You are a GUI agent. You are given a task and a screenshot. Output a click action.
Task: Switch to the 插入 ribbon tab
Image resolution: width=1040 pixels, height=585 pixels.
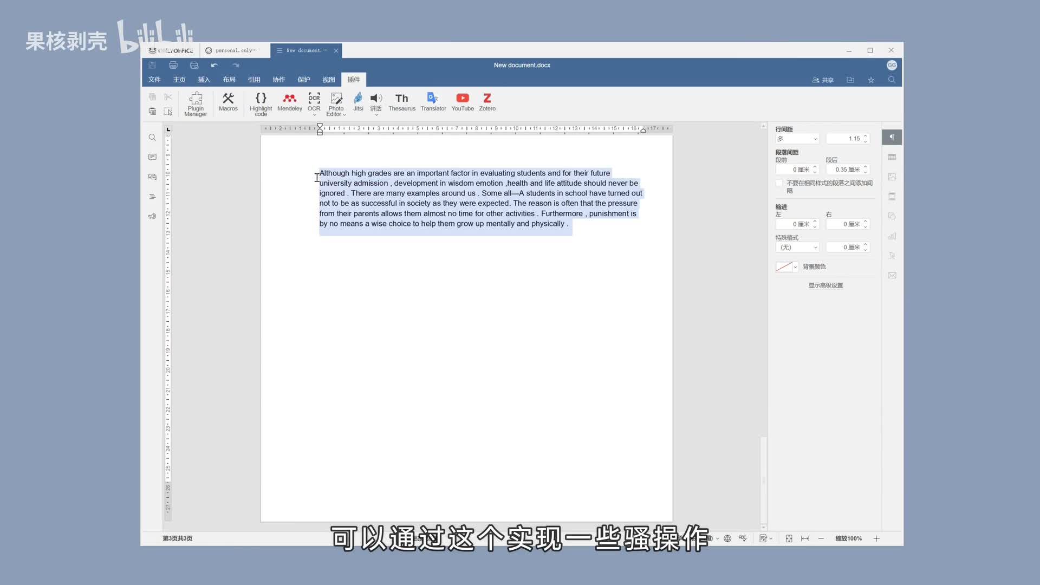pyautogui.click(x=204, y=80)
